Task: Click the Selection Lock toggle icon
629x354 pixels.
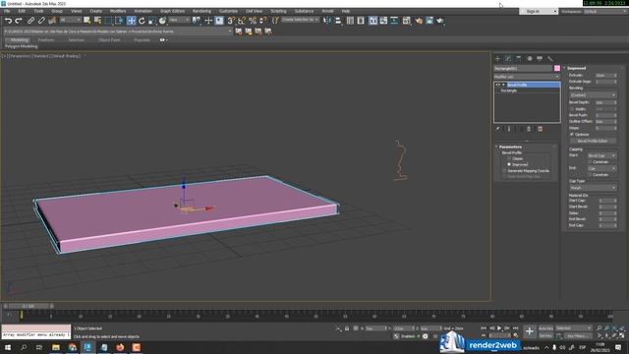Action: point(347,328)
